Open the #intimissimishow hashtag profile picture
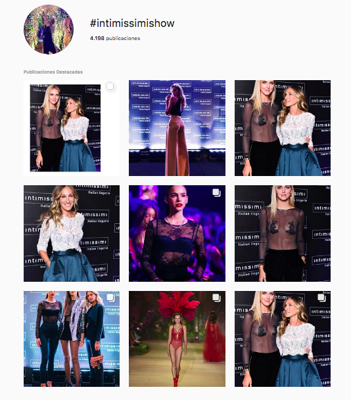Image resolution: width=351 pixels, height=400 pixels. tap(49, 29)
